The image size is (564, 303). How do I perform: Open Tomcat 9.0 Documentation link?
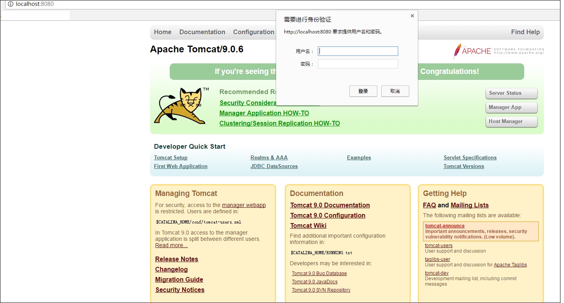330,205
